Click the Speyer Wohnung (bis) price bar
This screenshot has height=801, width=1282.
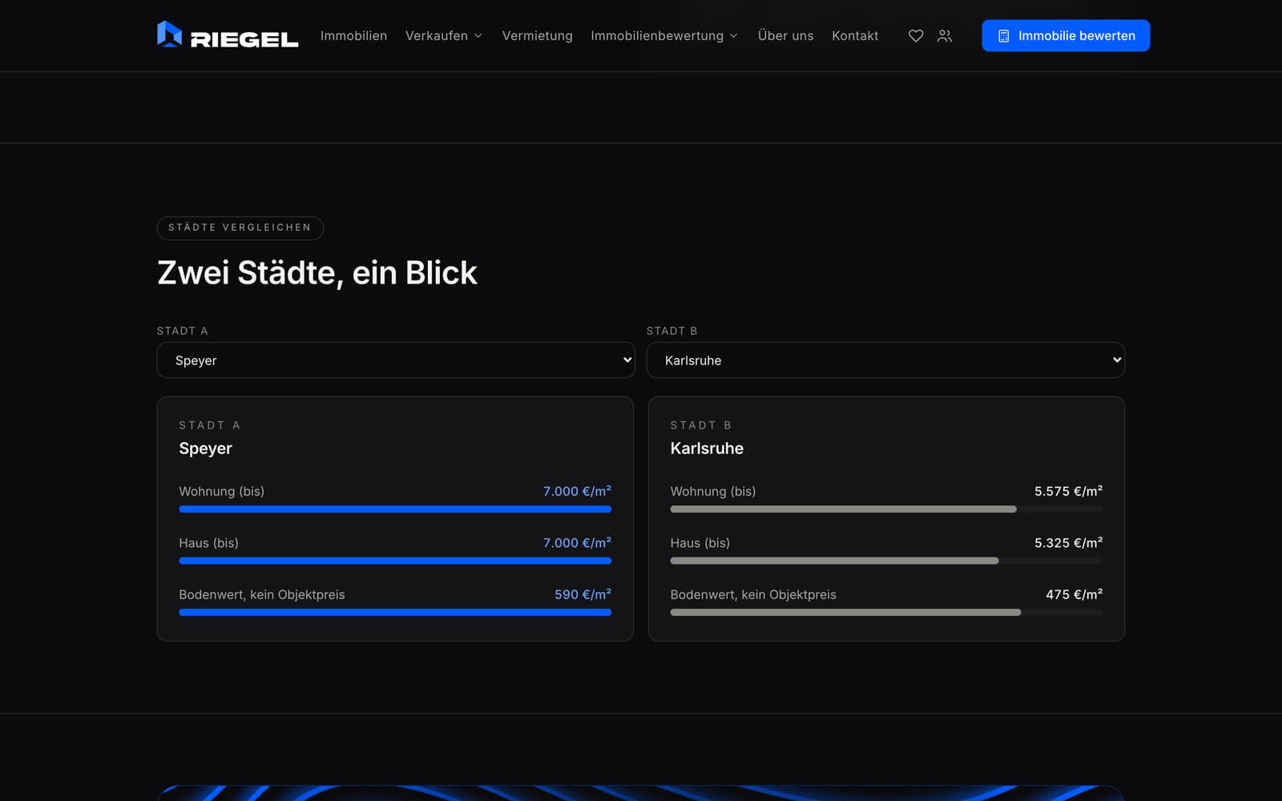click(x=395, y=509)
